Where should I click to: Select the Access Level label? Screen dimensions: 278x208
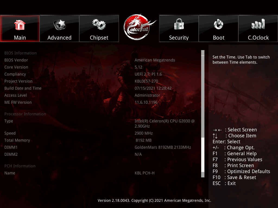click(15, 95)
